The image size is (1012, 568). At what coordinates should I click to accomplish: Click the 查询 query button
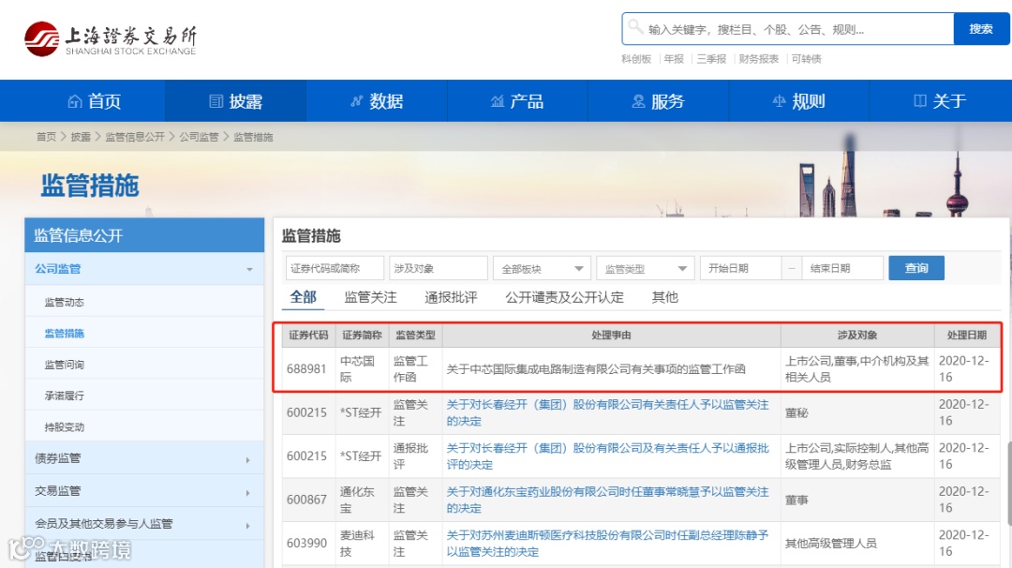click(916, 268)
